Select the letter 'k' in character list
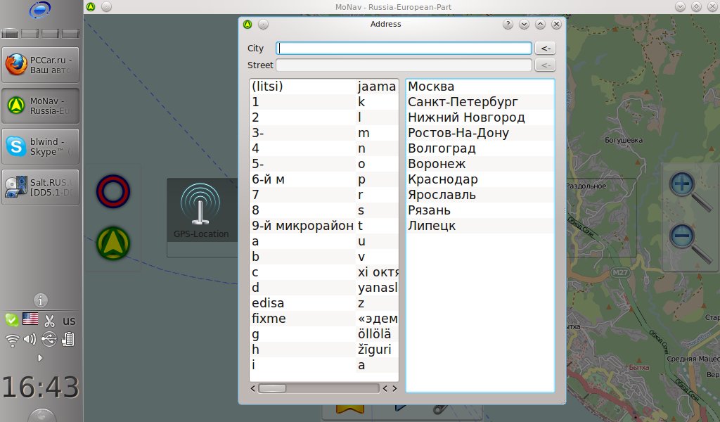 tap(361, 102)
